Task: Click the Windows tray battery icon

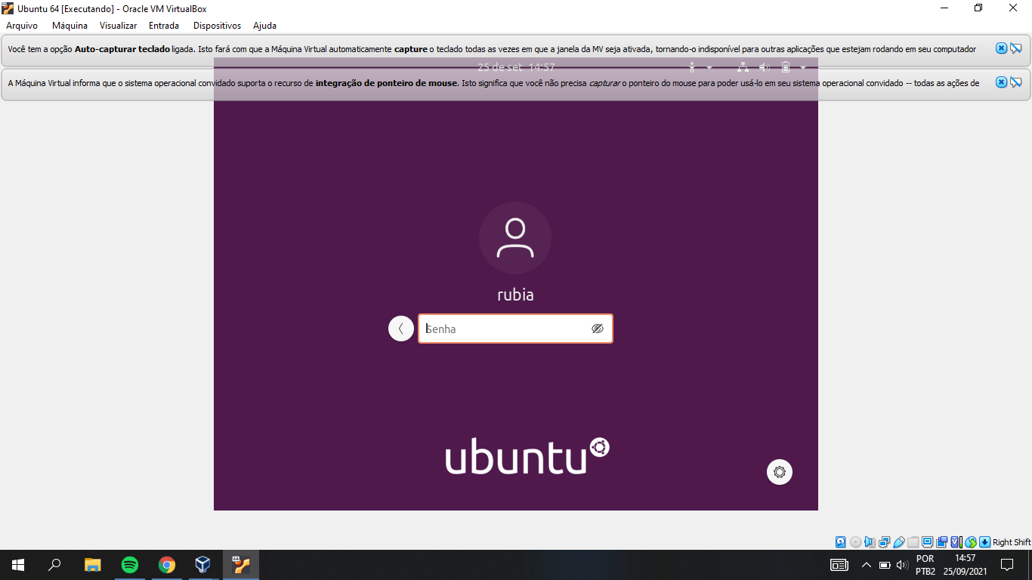Action: pyautogui.click(x=885, y=565)
